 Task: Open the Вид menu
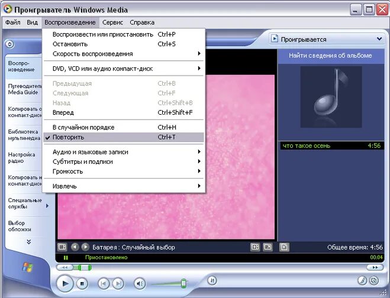click(33, 22)
